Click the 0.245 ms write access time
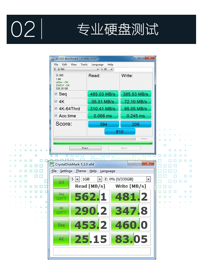The height and width of the screenshot is (267, 208). point(136,116)
